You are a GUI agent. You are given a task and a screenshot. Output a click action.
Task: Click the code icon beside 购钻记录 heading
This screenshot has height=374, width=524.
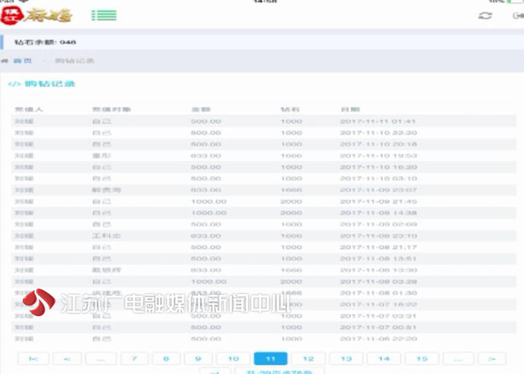click(13, 84)
